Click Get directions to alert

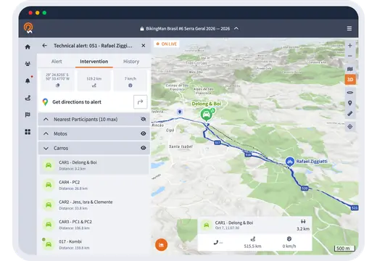point(77,102)
